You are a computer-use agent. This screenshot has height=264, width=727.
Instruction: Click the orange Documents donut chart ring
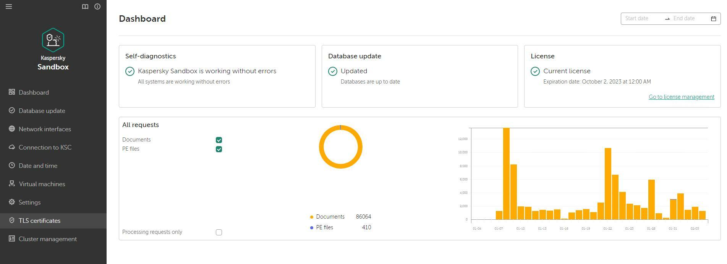pos(322,147)
